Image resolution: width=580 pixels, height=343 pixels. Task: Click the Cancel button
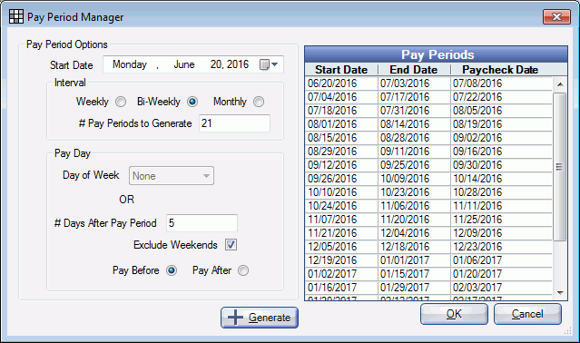coord(527,314)
